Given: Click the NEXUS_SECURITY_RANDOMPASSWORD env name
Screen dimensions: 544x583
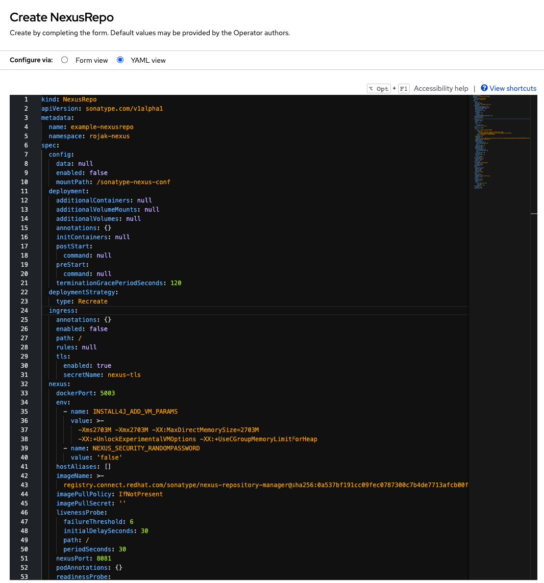Looking at the screenshot, I should click(146, 448).
